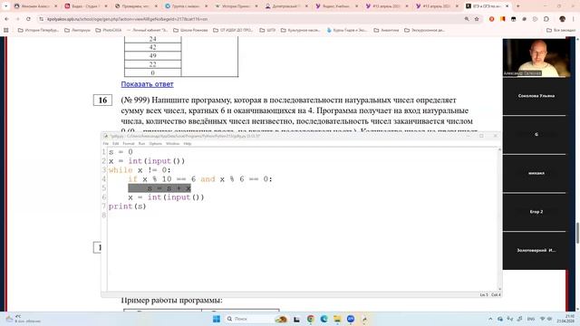Viewport: 580px width, 326px height.
Task: Click the if condition on line 4
Action: tap(200, 179)
